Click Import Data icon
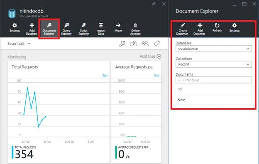The height and width of the screenshot is (164, 259). tap(101, 25)
